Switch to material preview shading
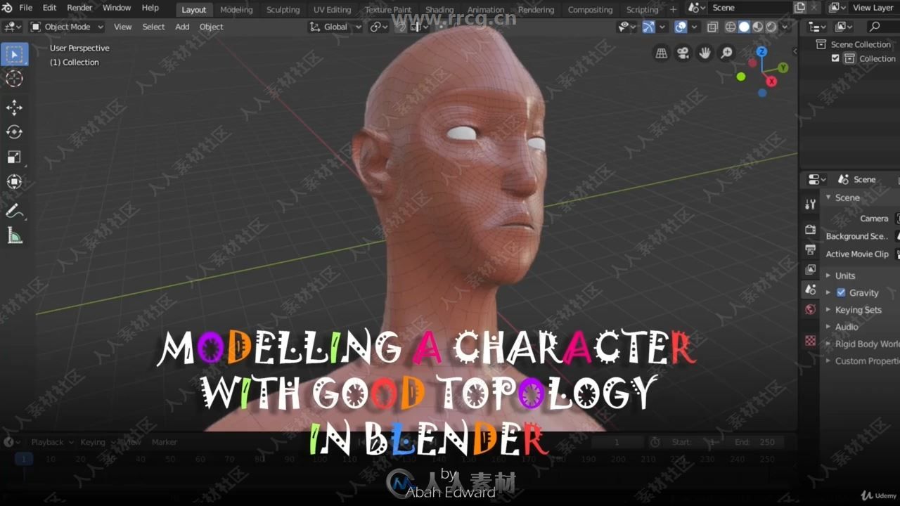900x506 pixels. 757,27
